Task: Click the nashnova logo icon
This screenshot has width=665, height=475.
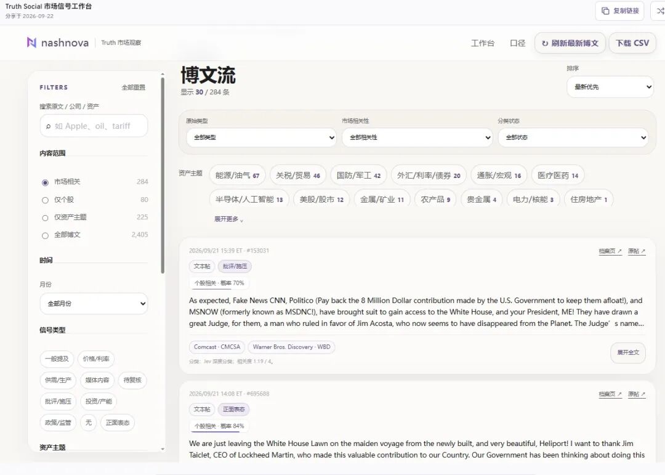Action: tap(31, 43)
